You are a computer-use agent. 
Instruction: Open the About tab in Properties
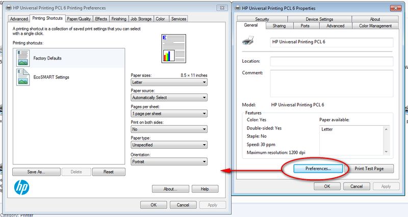coord(375,19)
